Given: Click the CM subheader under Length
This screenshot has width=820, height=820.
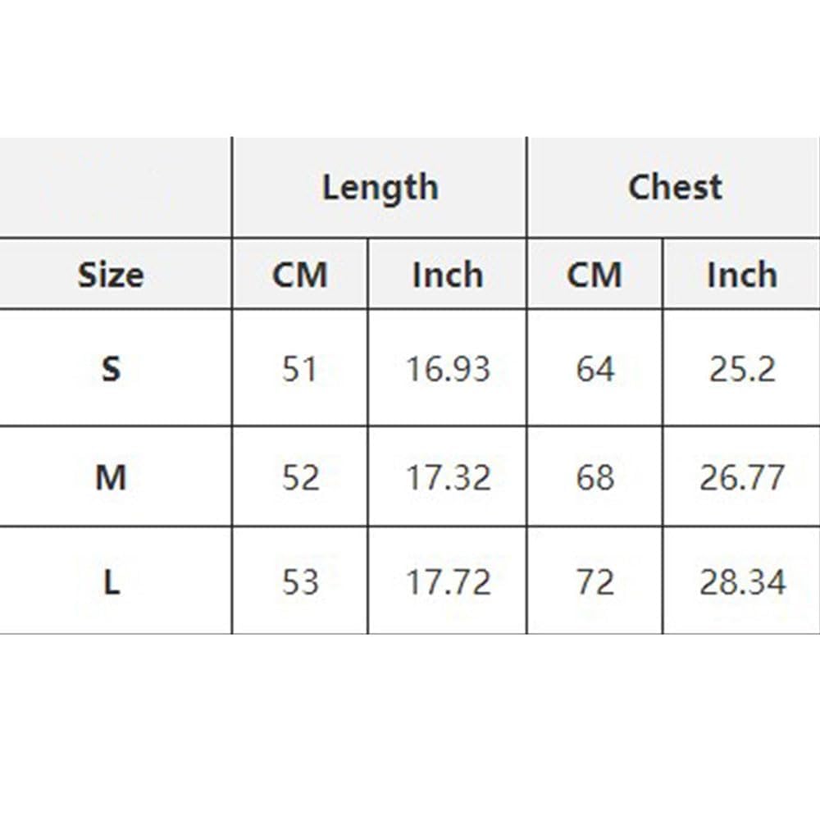Looking at the screenshot, I should [x=299, y=275].
